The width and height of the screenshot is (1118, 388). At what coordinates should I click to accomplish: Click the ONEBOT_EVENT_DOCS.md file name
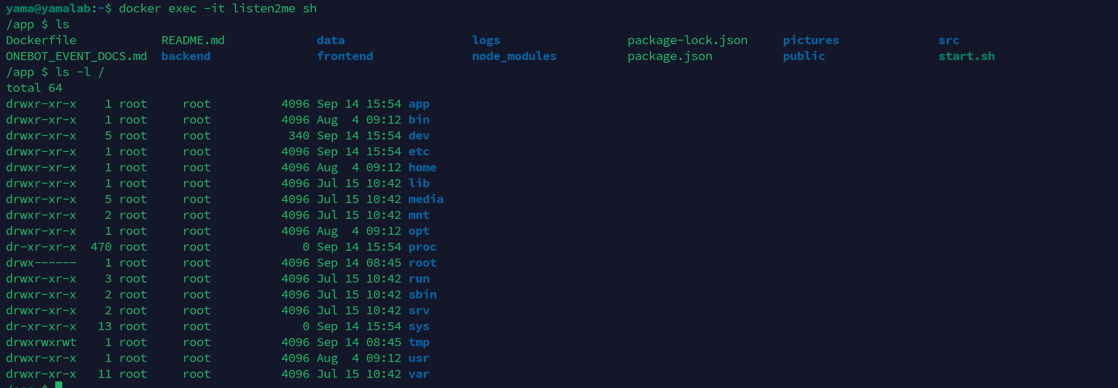76,56
